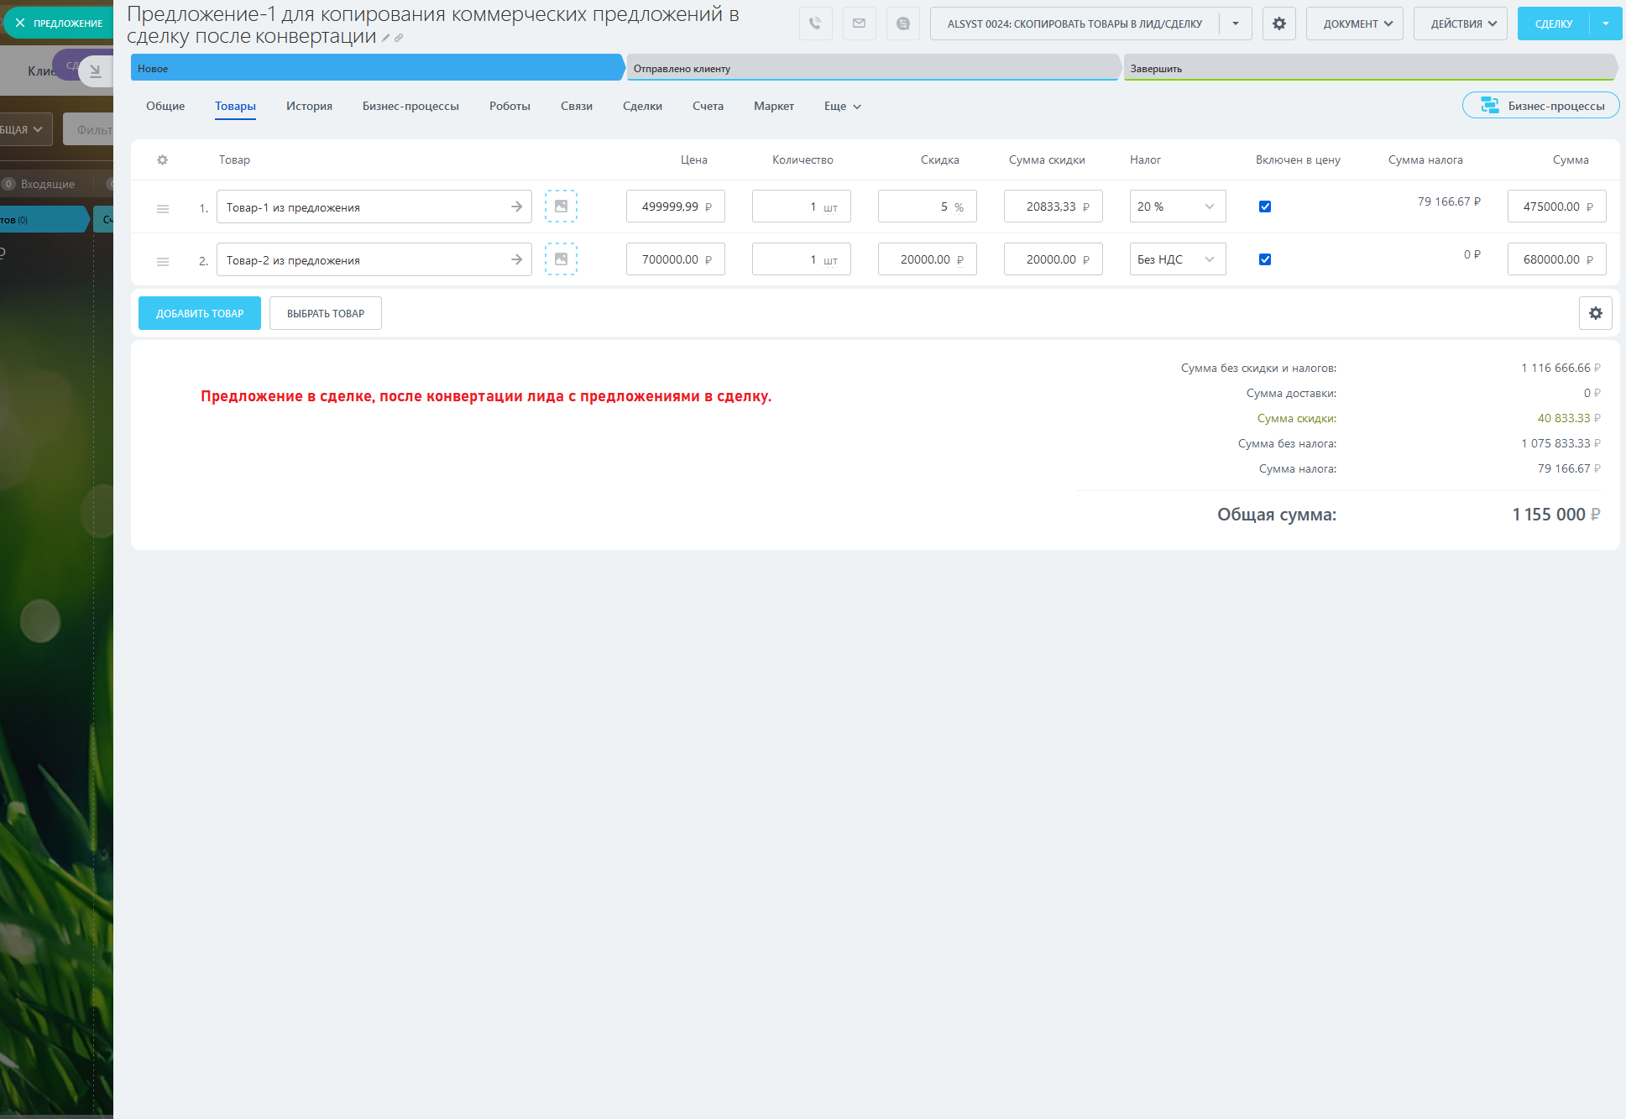Click arrow icon in Товар-2 name field
Viewport: 1626px width, 1119px height.
pos(516,259)
